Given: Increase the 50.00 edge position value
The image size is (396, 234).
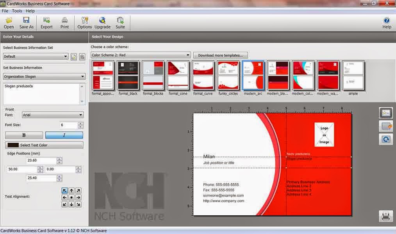Looking at the screenshot, I should point(40,168).
